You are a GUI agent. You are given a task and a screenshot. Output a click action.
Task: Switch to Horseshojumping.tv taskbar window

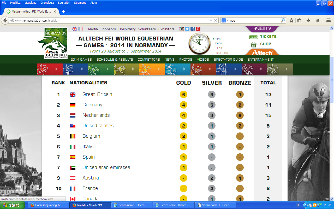[x=48, y=205]
